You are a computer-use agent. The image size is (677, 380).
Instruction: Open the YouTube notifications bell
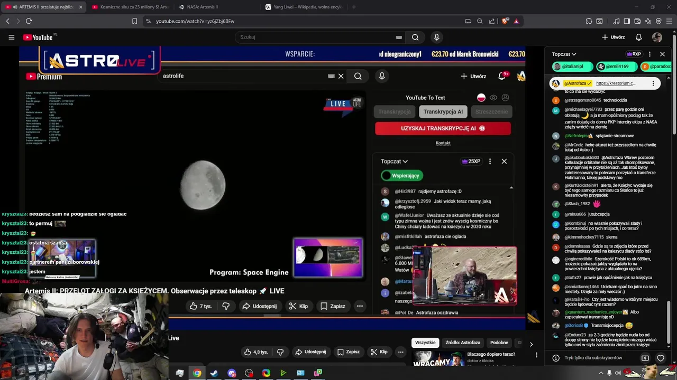click(x=639, y=37)
